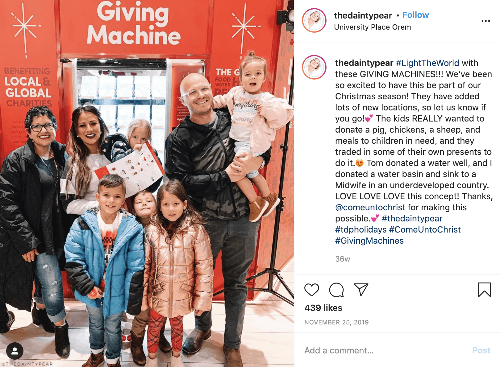
Task: Open thedaintypear username in header
Action: [x=363, y=15]
